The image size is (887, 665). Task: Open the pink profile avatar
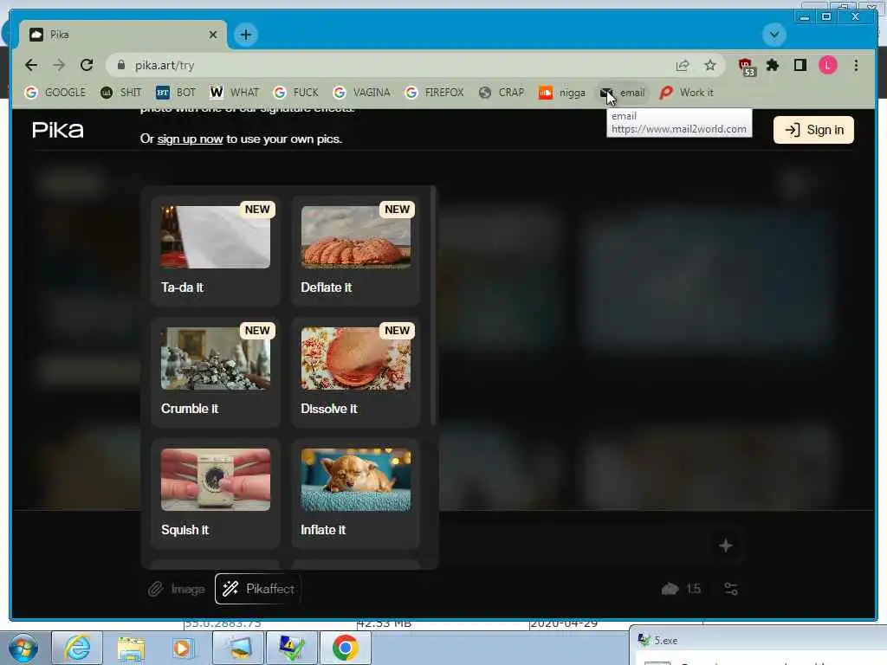[x=827, y=66]
